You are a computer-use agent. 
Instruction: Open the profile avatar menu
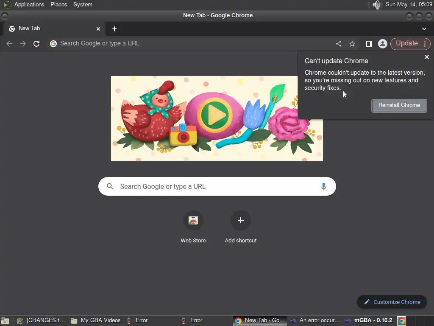[x=383, y=44]
